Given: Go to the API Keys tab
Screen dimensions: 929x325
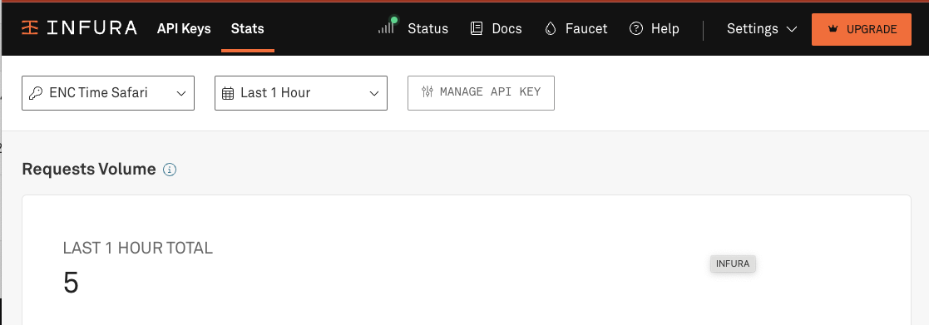Looking at the screenshot, I should point(184,28).
